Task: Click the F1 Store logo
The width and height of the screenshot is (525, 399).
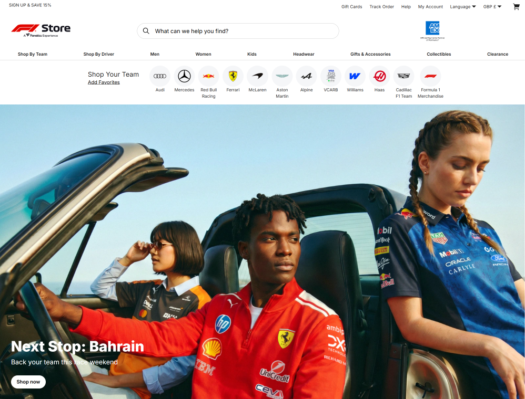Action: click(x=41, y=30)
